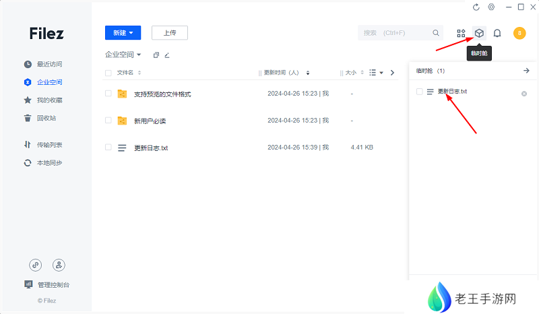Open 更新日志.txt file name in list

[x=151, y=148]
